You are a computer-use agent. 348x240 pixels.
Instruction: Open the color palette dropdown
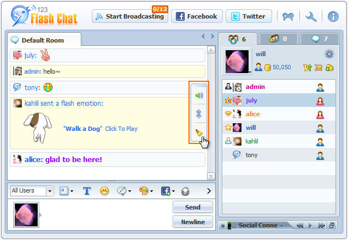pos(146,191)
